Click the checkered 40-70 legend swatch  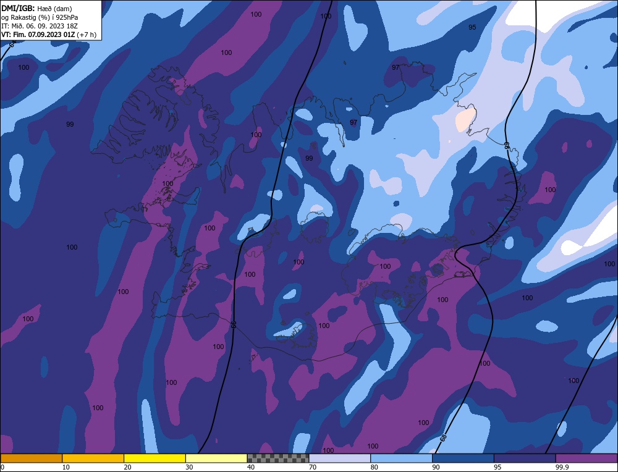point(278,458)
